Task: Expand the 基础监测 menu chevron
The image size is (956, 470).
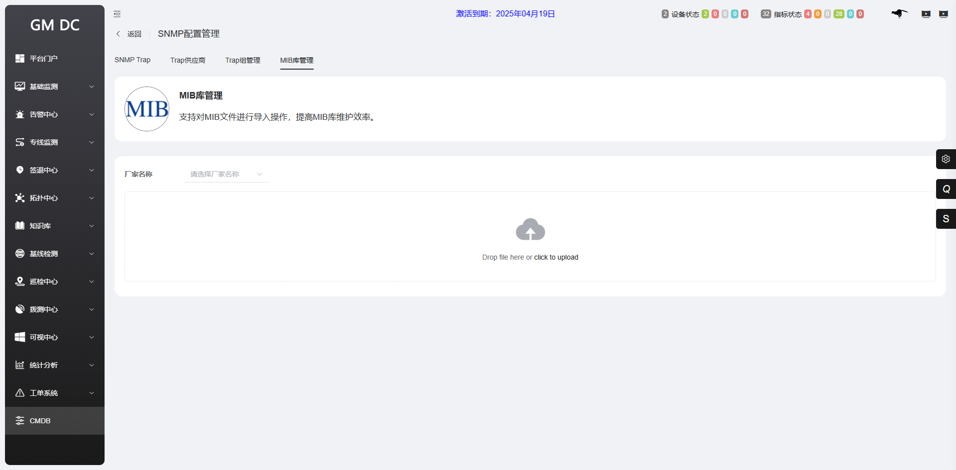Action: coord(92,87)
